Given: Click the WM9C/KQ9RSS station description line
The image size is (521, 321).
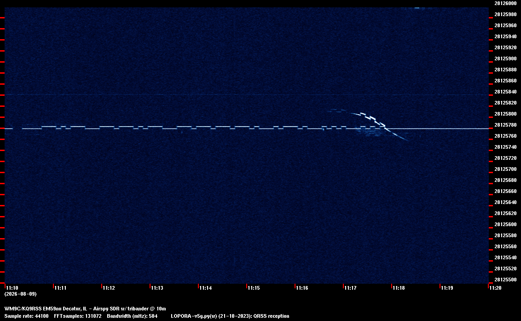Looking at the screenshot, I should point(85,309).
